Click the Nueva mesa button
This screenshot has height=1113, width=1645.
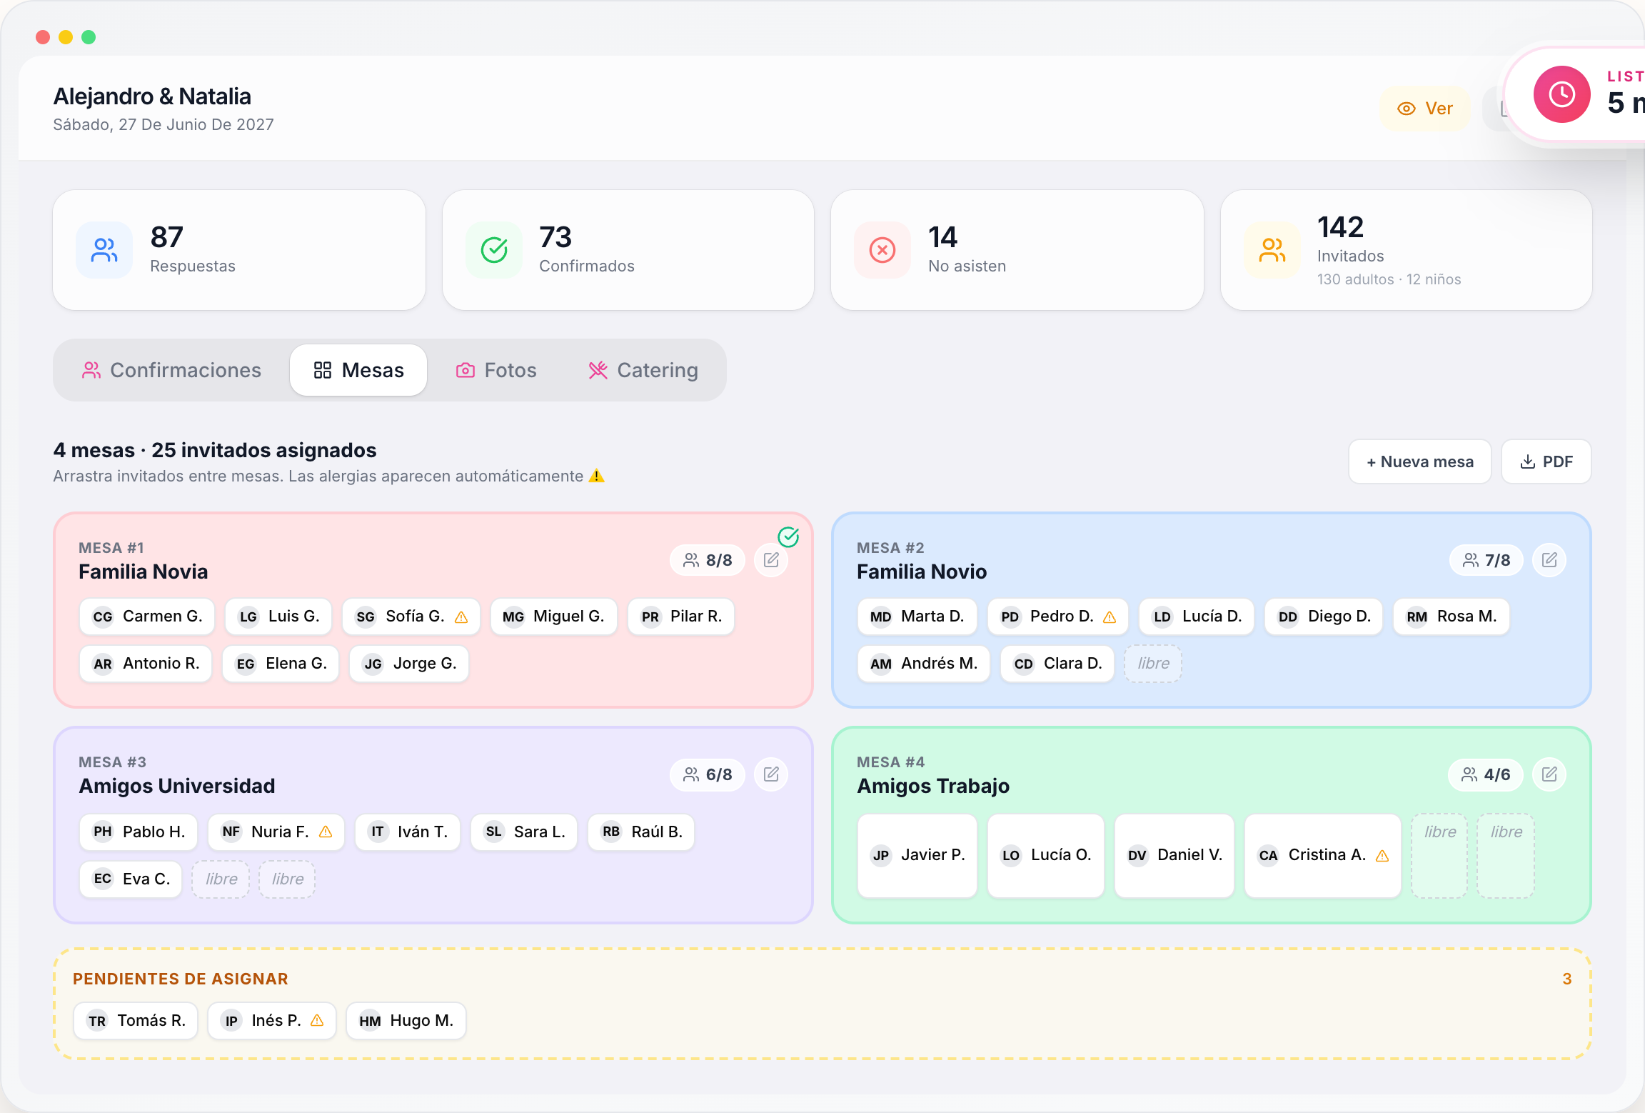(x=1419, y=461)
